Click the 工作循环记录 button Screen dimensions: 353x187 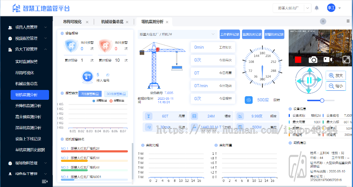pyautogui.click(x=229, y=34)
